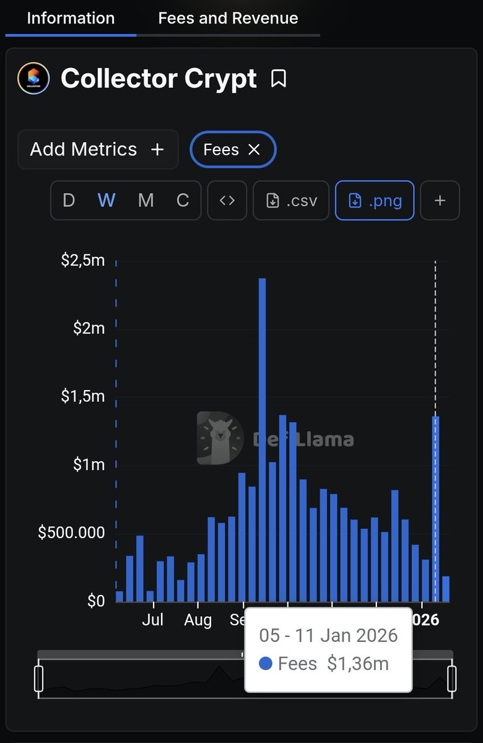Select the Monthly (M) interval
This screenshot has width=483, height=743.
coord(146,201)
